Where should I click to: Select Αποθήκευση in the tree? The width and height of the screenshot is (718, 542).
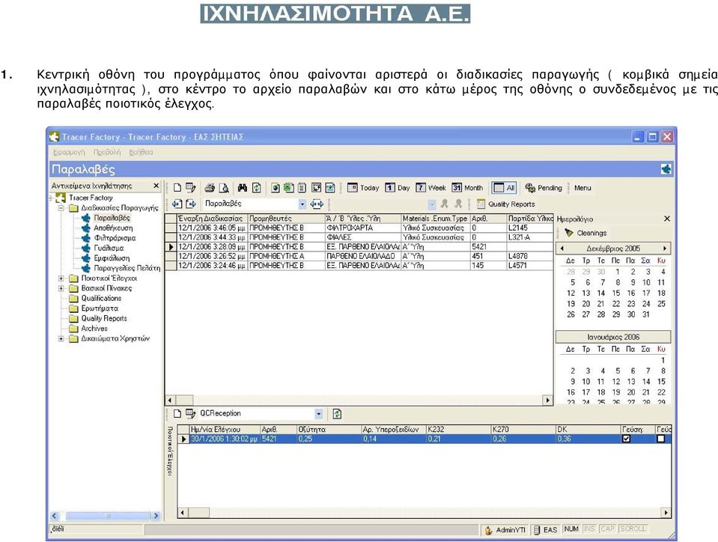point(113,228)
